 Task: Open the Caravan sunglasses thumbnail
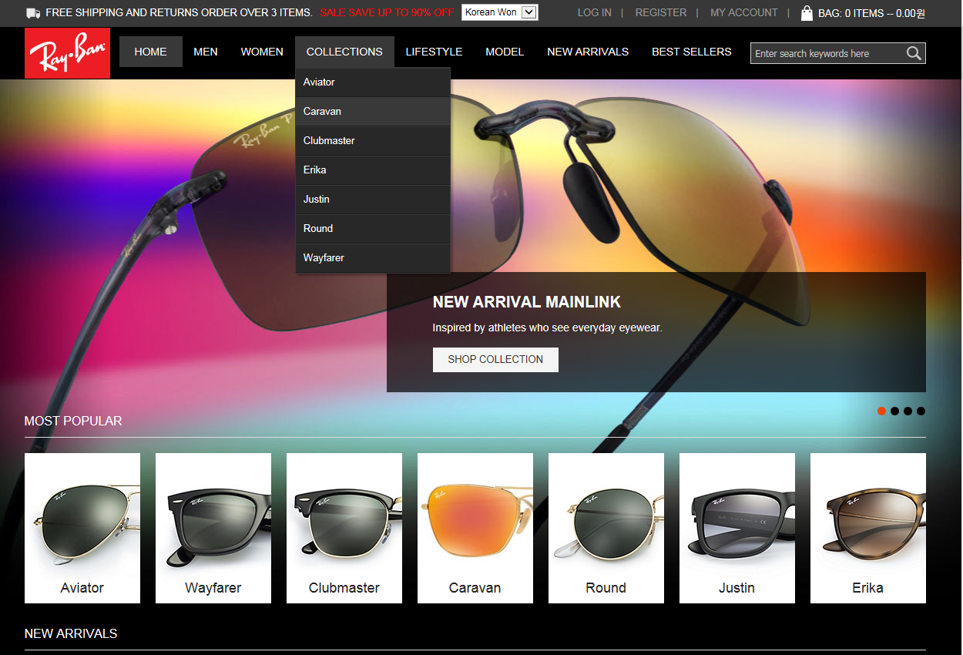475,528
